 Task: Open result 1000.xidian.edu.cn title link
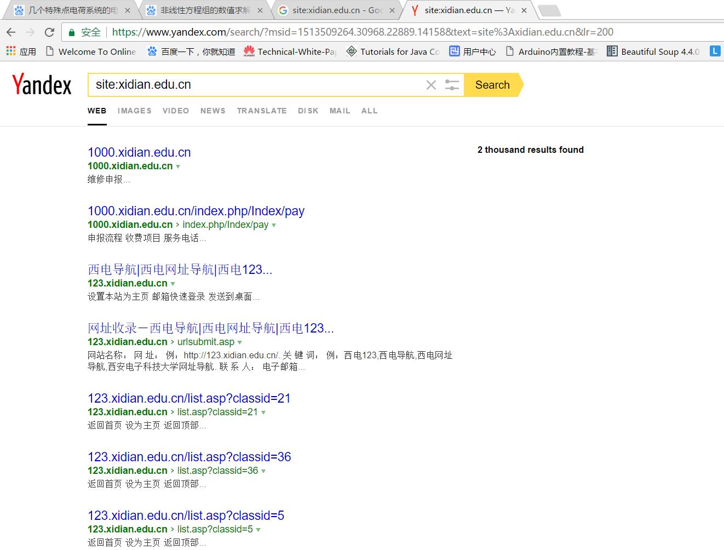pos(139,152)
